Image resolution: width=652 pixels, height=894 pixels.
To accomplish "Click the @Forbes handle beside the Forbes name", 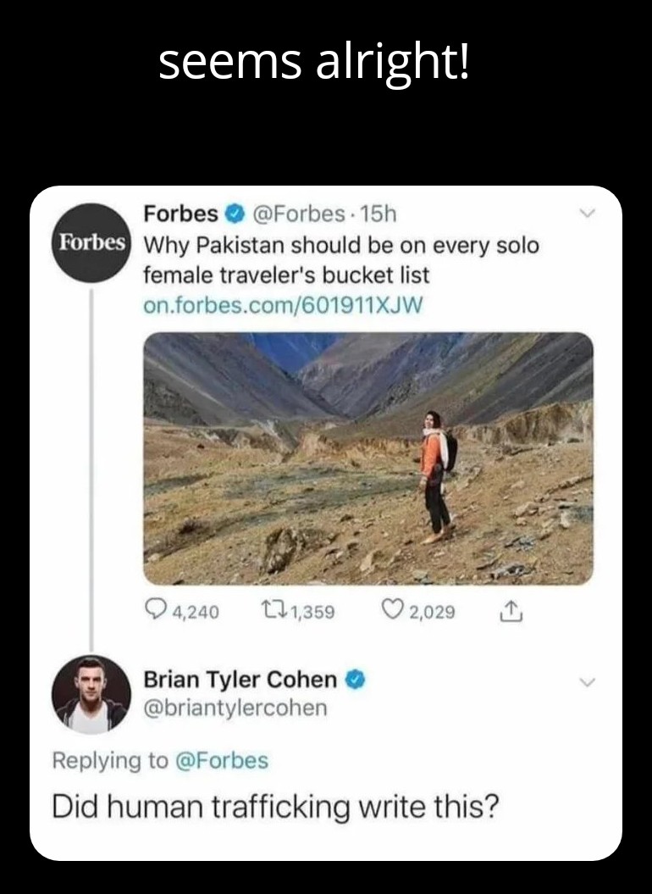I will pos(296,213).
